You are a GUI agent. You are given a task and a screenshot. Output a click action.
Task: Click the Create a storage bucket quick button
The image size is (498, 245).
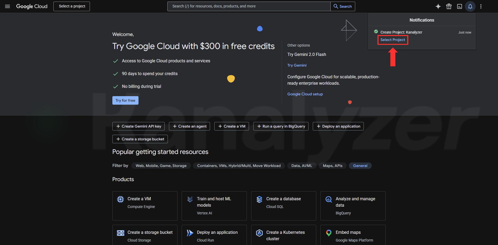coord(140,139)
